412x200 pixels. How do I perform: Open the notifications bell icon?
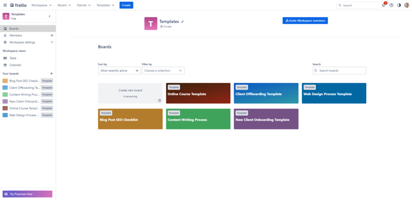(383, 5)
